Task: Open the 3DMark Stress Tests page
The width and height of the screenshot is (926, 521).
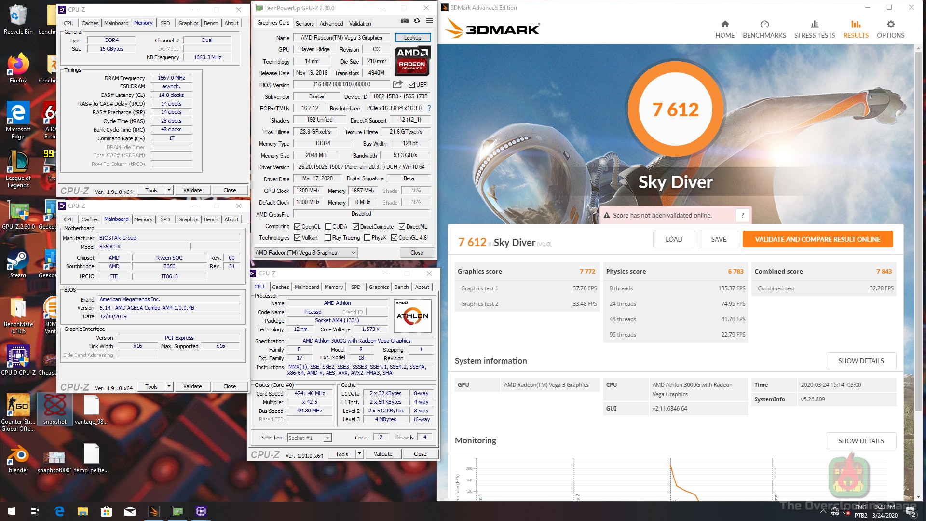Action: [814, 28]
